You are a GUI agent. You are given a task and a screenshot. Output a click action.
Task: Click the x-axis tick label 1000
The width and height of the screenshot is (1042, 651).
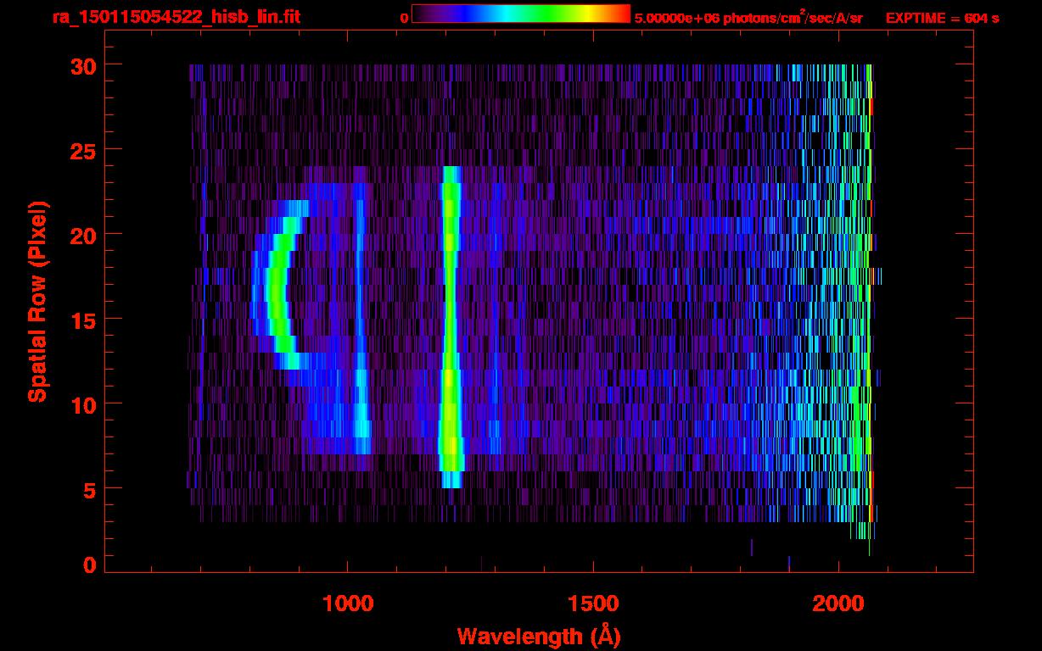pyautogui.click(x=348, y=604)
